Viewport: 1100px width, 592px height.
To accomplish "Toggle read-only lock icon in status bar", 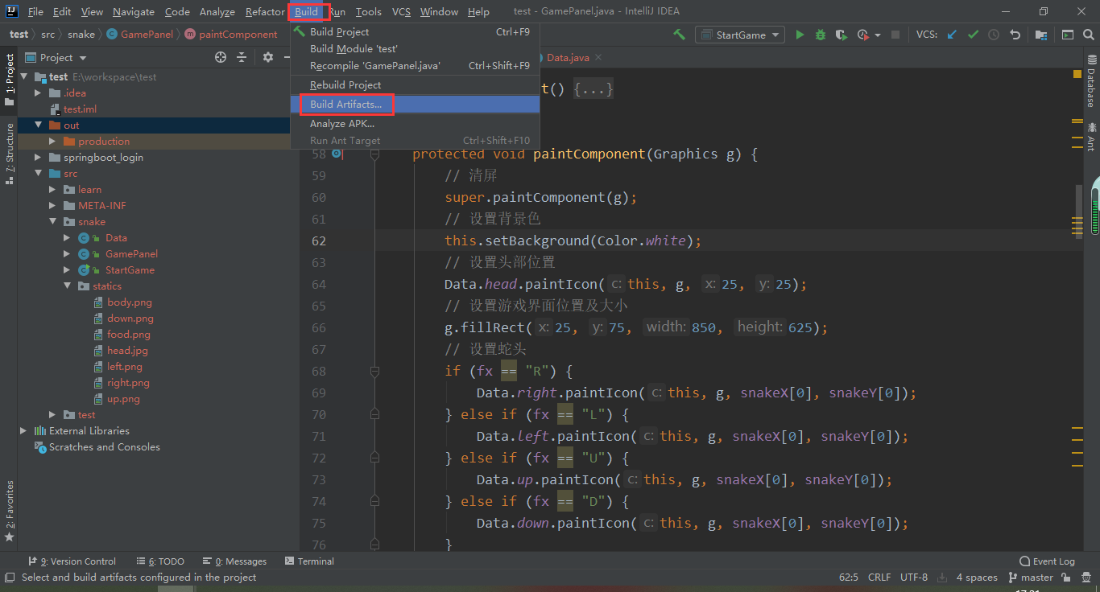I will pyautogui.click(x=1065, y=577).
